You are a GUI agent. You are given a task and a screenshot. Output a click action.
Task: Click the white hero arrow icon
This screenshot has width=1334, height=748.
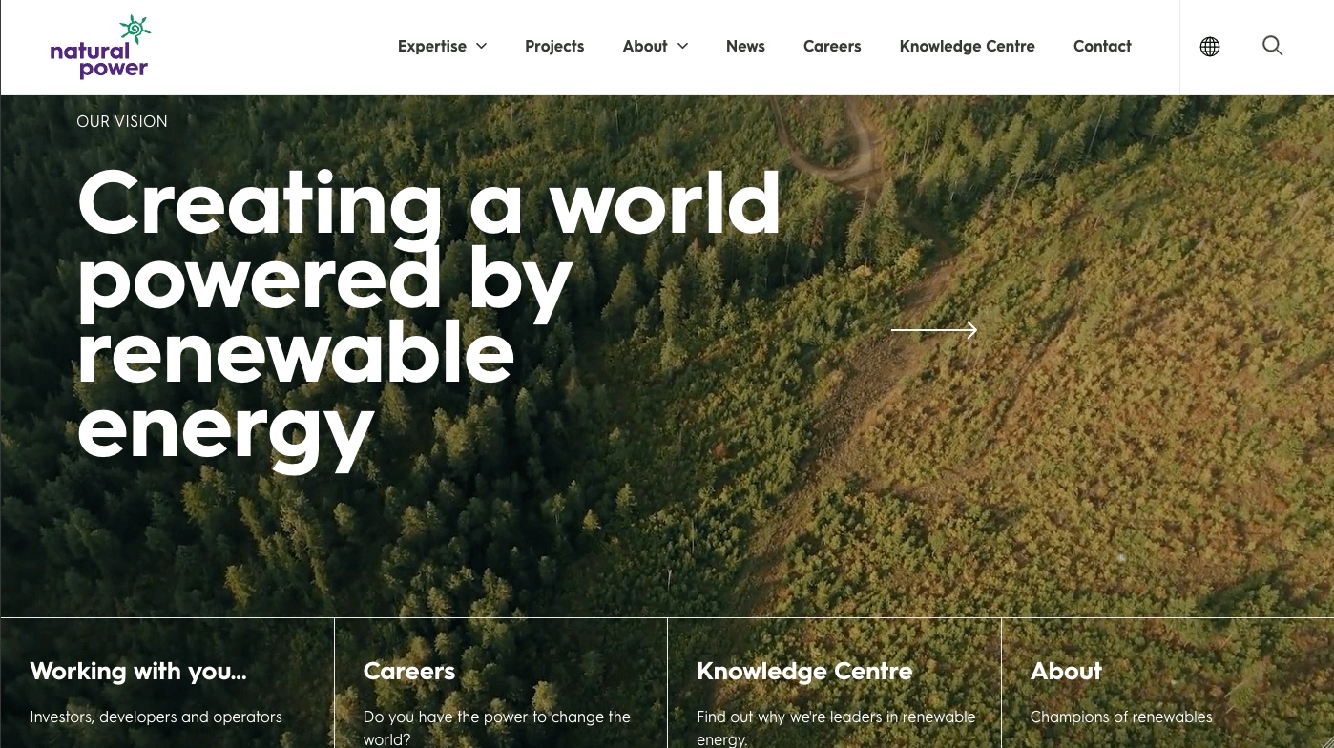934,330
